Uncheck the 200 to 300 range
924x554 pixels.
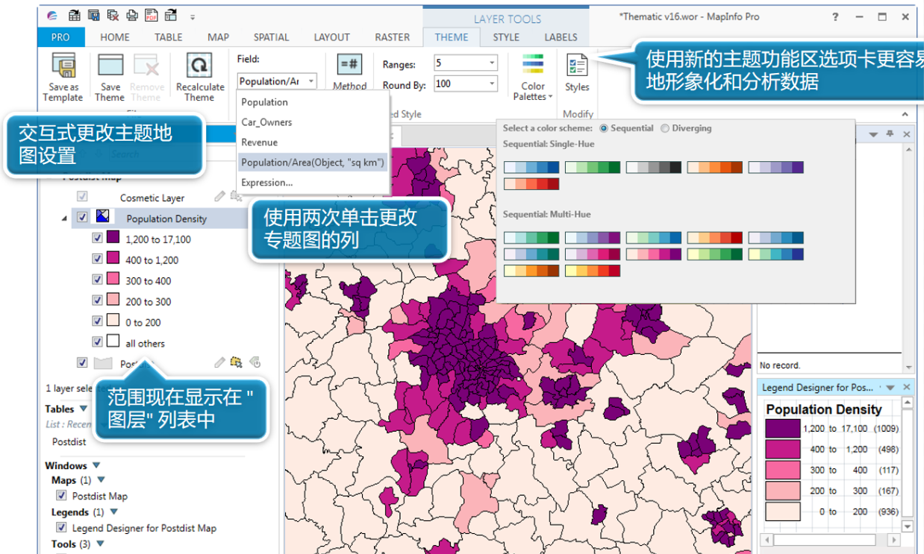pos(97,300)
